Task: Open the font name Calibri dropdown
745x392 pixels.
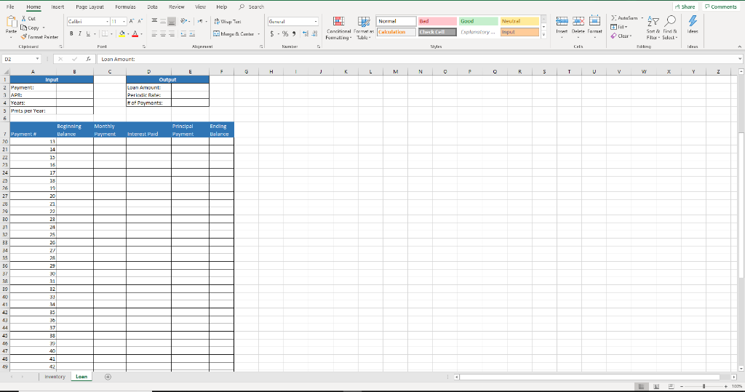Action: click(108, 21)
